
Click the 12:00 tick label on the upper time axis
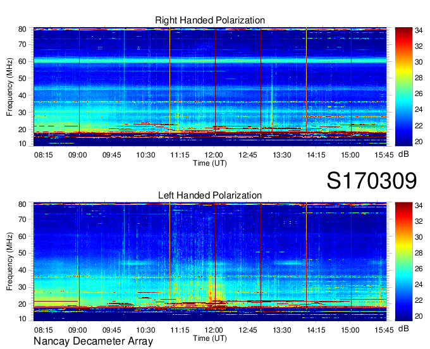(x=214, y=155)
